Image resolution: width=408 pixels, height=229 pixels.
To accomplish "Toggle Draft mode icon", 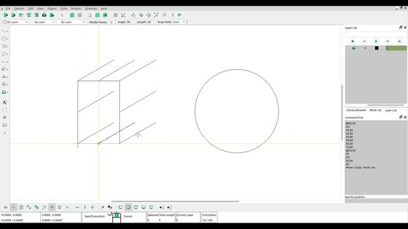I will click(x=123, y=15).
